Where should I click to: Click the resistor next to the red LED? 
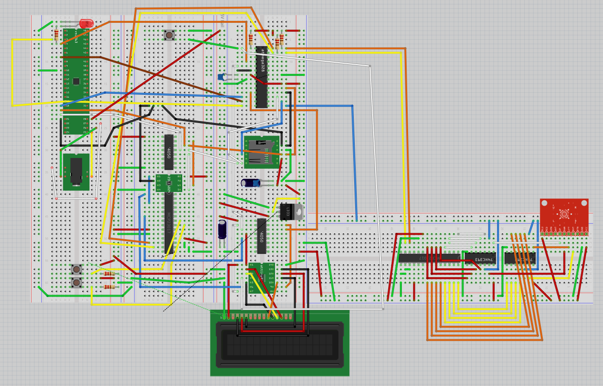(x=56, y=35)
